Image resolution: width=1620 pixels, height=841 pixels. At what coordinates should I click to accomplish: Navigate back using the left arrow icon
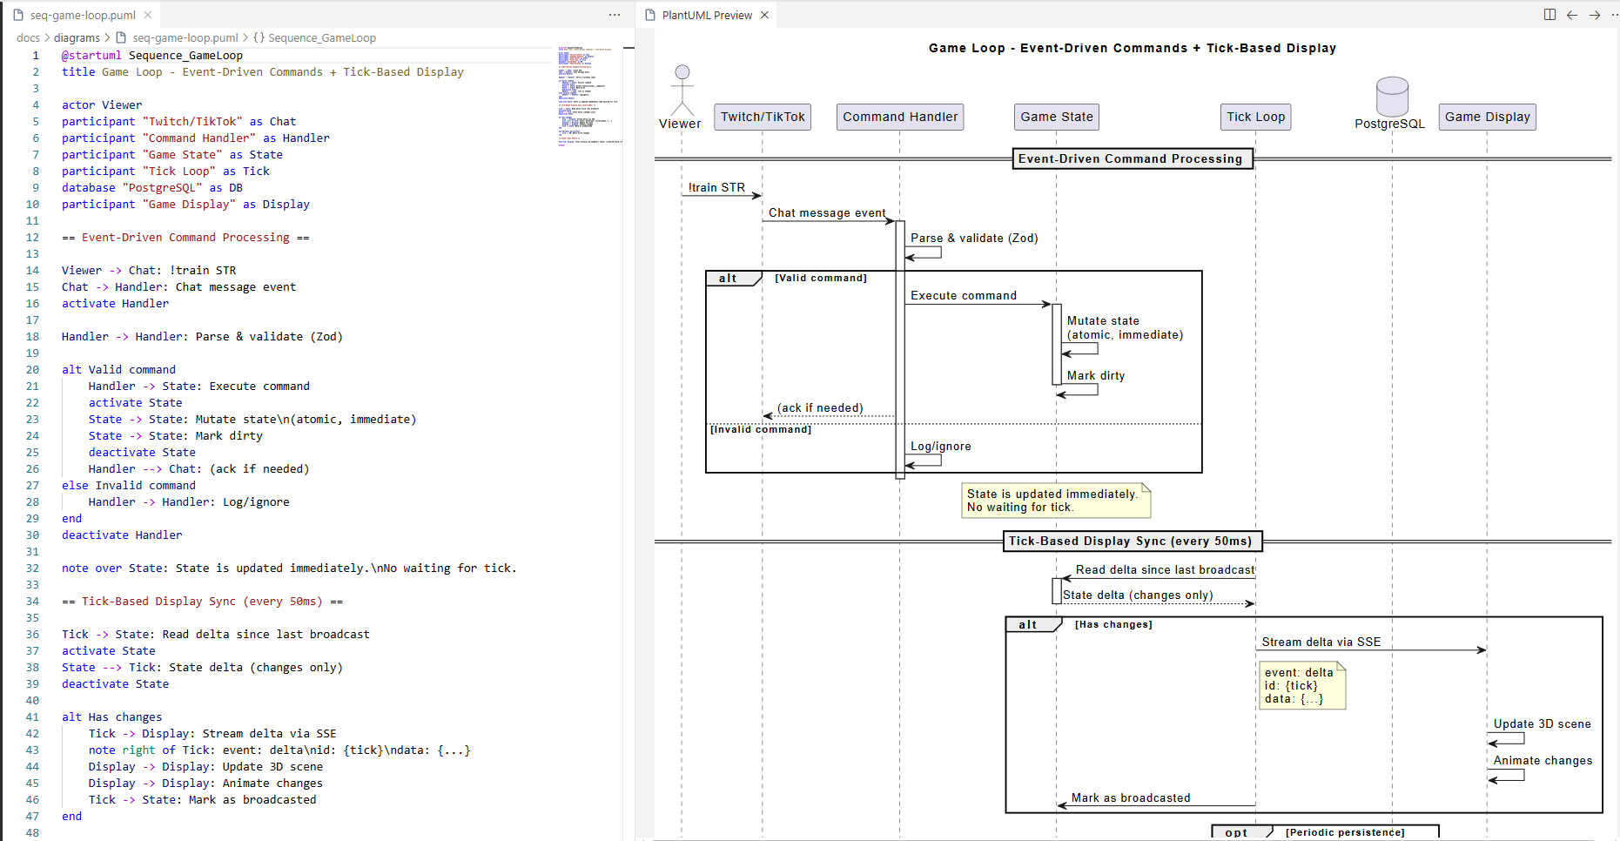[x=1572, y=15]
